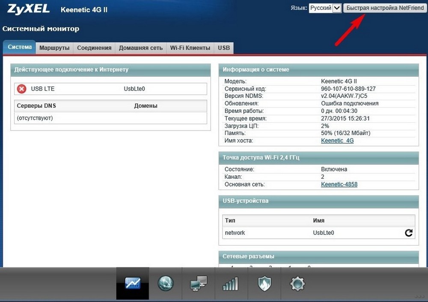Open the Keenetic-4858 network link

(339, 184)
